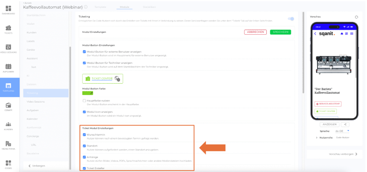This screenshot has width=367, height=172.
Task: Click the Aufgaben sidebar icon
Action: [x=8, y=67]
